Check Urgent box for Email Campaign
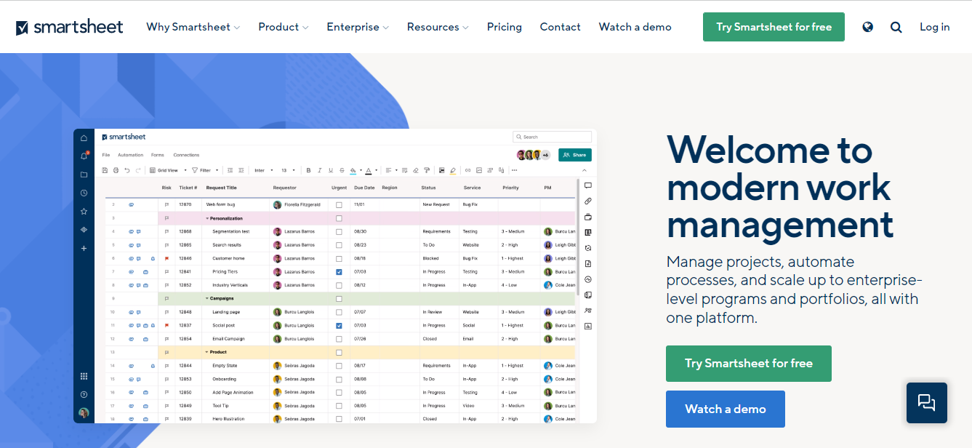Image resolution: width=972 pixels, height=448 pixels. 339,339
